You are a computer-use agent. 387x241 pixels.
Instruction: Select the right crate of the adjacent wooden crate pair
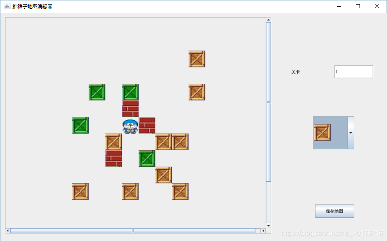[180, 141]
